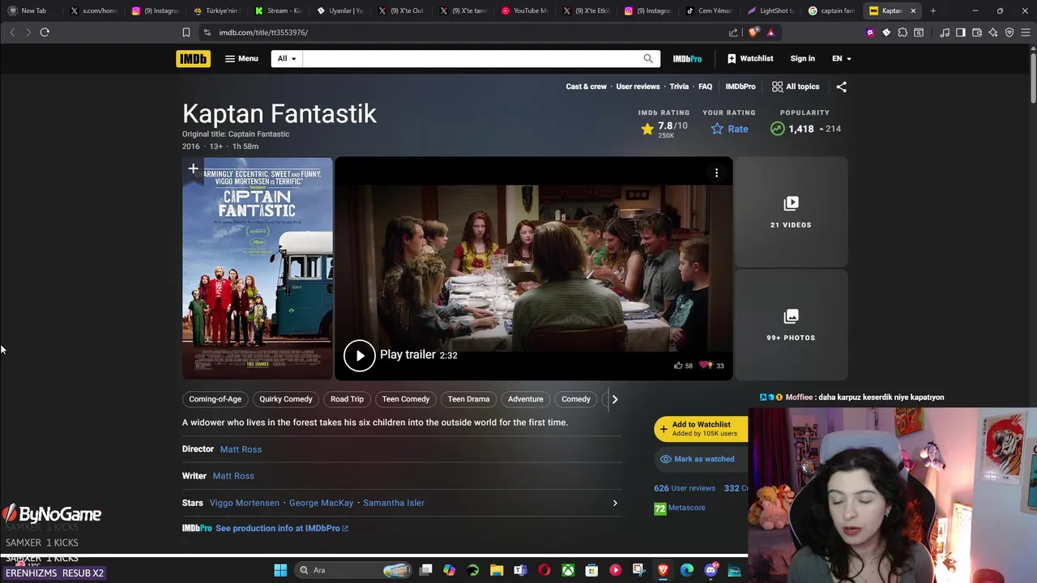Select the Teen Comedy chip
The image size is (1037, 583).
point(406,399)
